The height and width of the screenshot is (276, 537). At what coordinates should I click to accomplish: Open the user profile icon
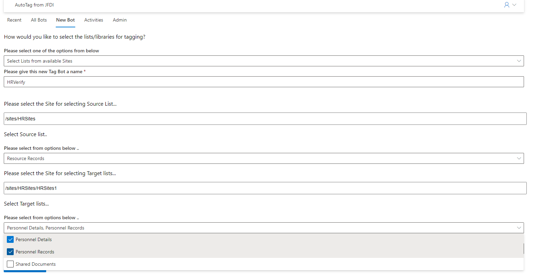pos(507,5)
